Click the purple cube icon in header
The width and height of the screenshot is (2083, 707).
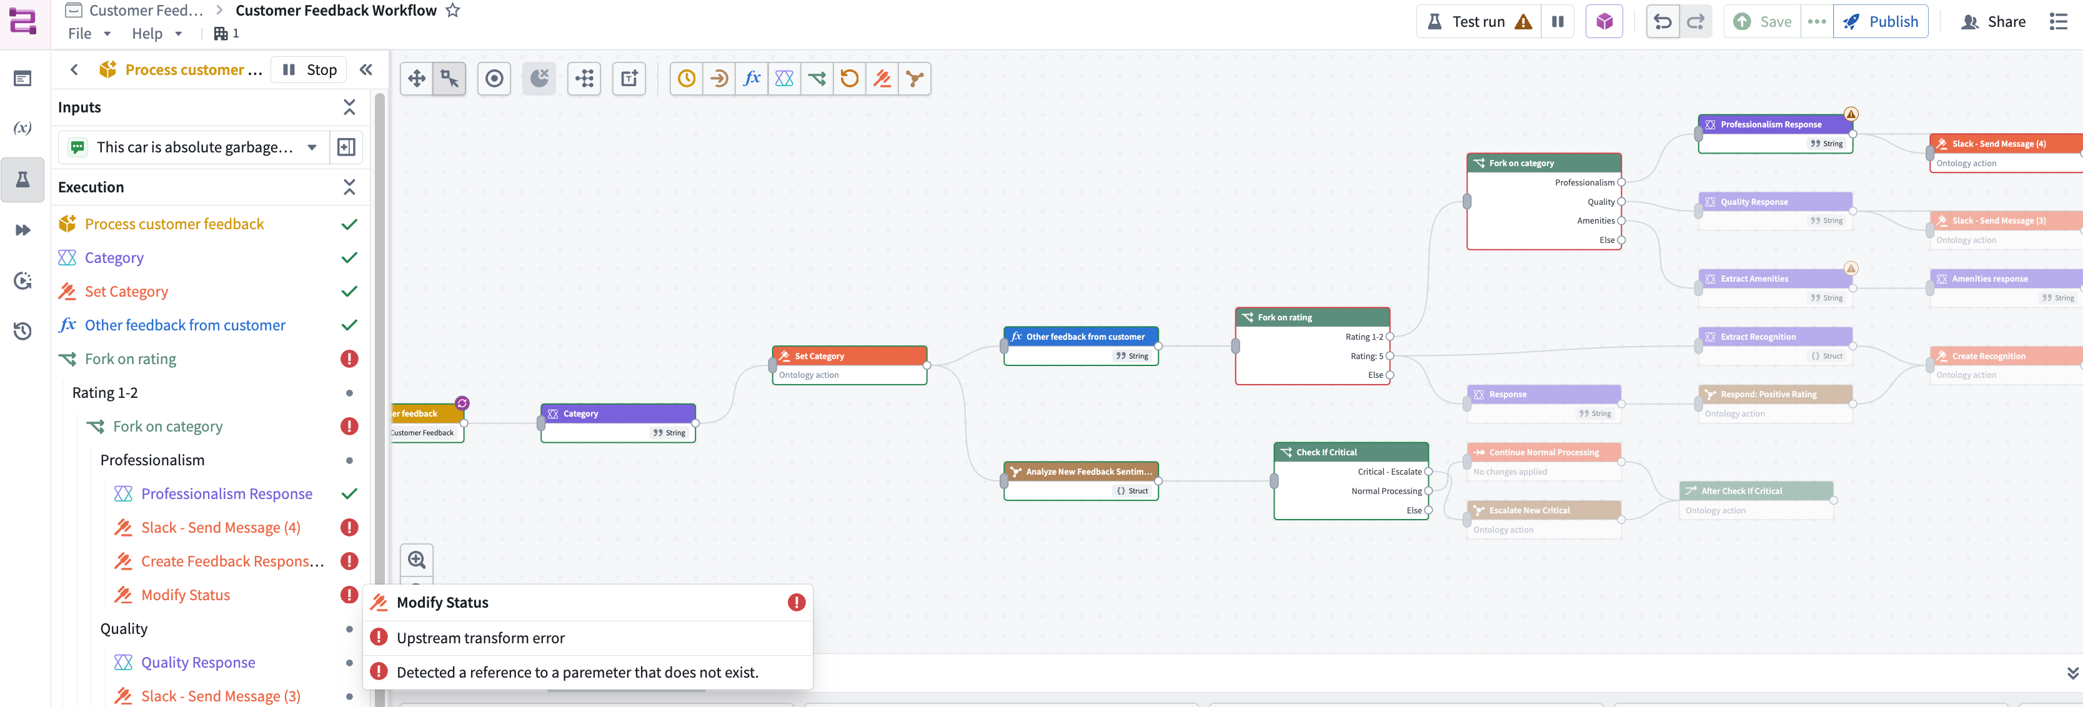click(x=1604, y=22)
